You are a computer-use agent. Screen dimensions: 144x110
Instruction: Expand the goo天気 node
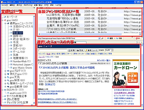(5, 77)
